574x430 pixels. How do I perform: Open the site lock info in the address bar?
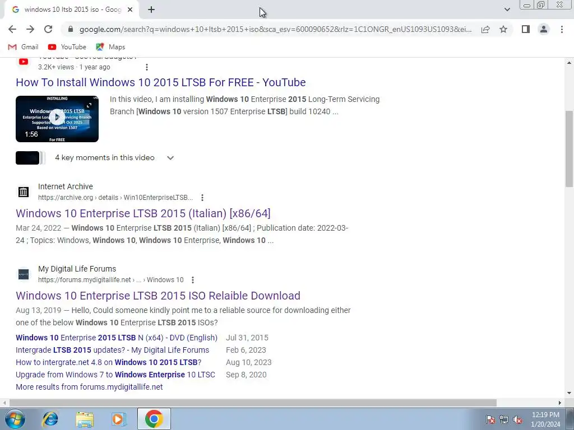tap(71, 29)
